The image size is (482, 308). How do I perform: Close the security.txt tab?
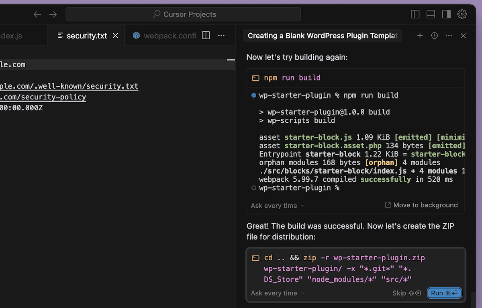click(116, 36)
